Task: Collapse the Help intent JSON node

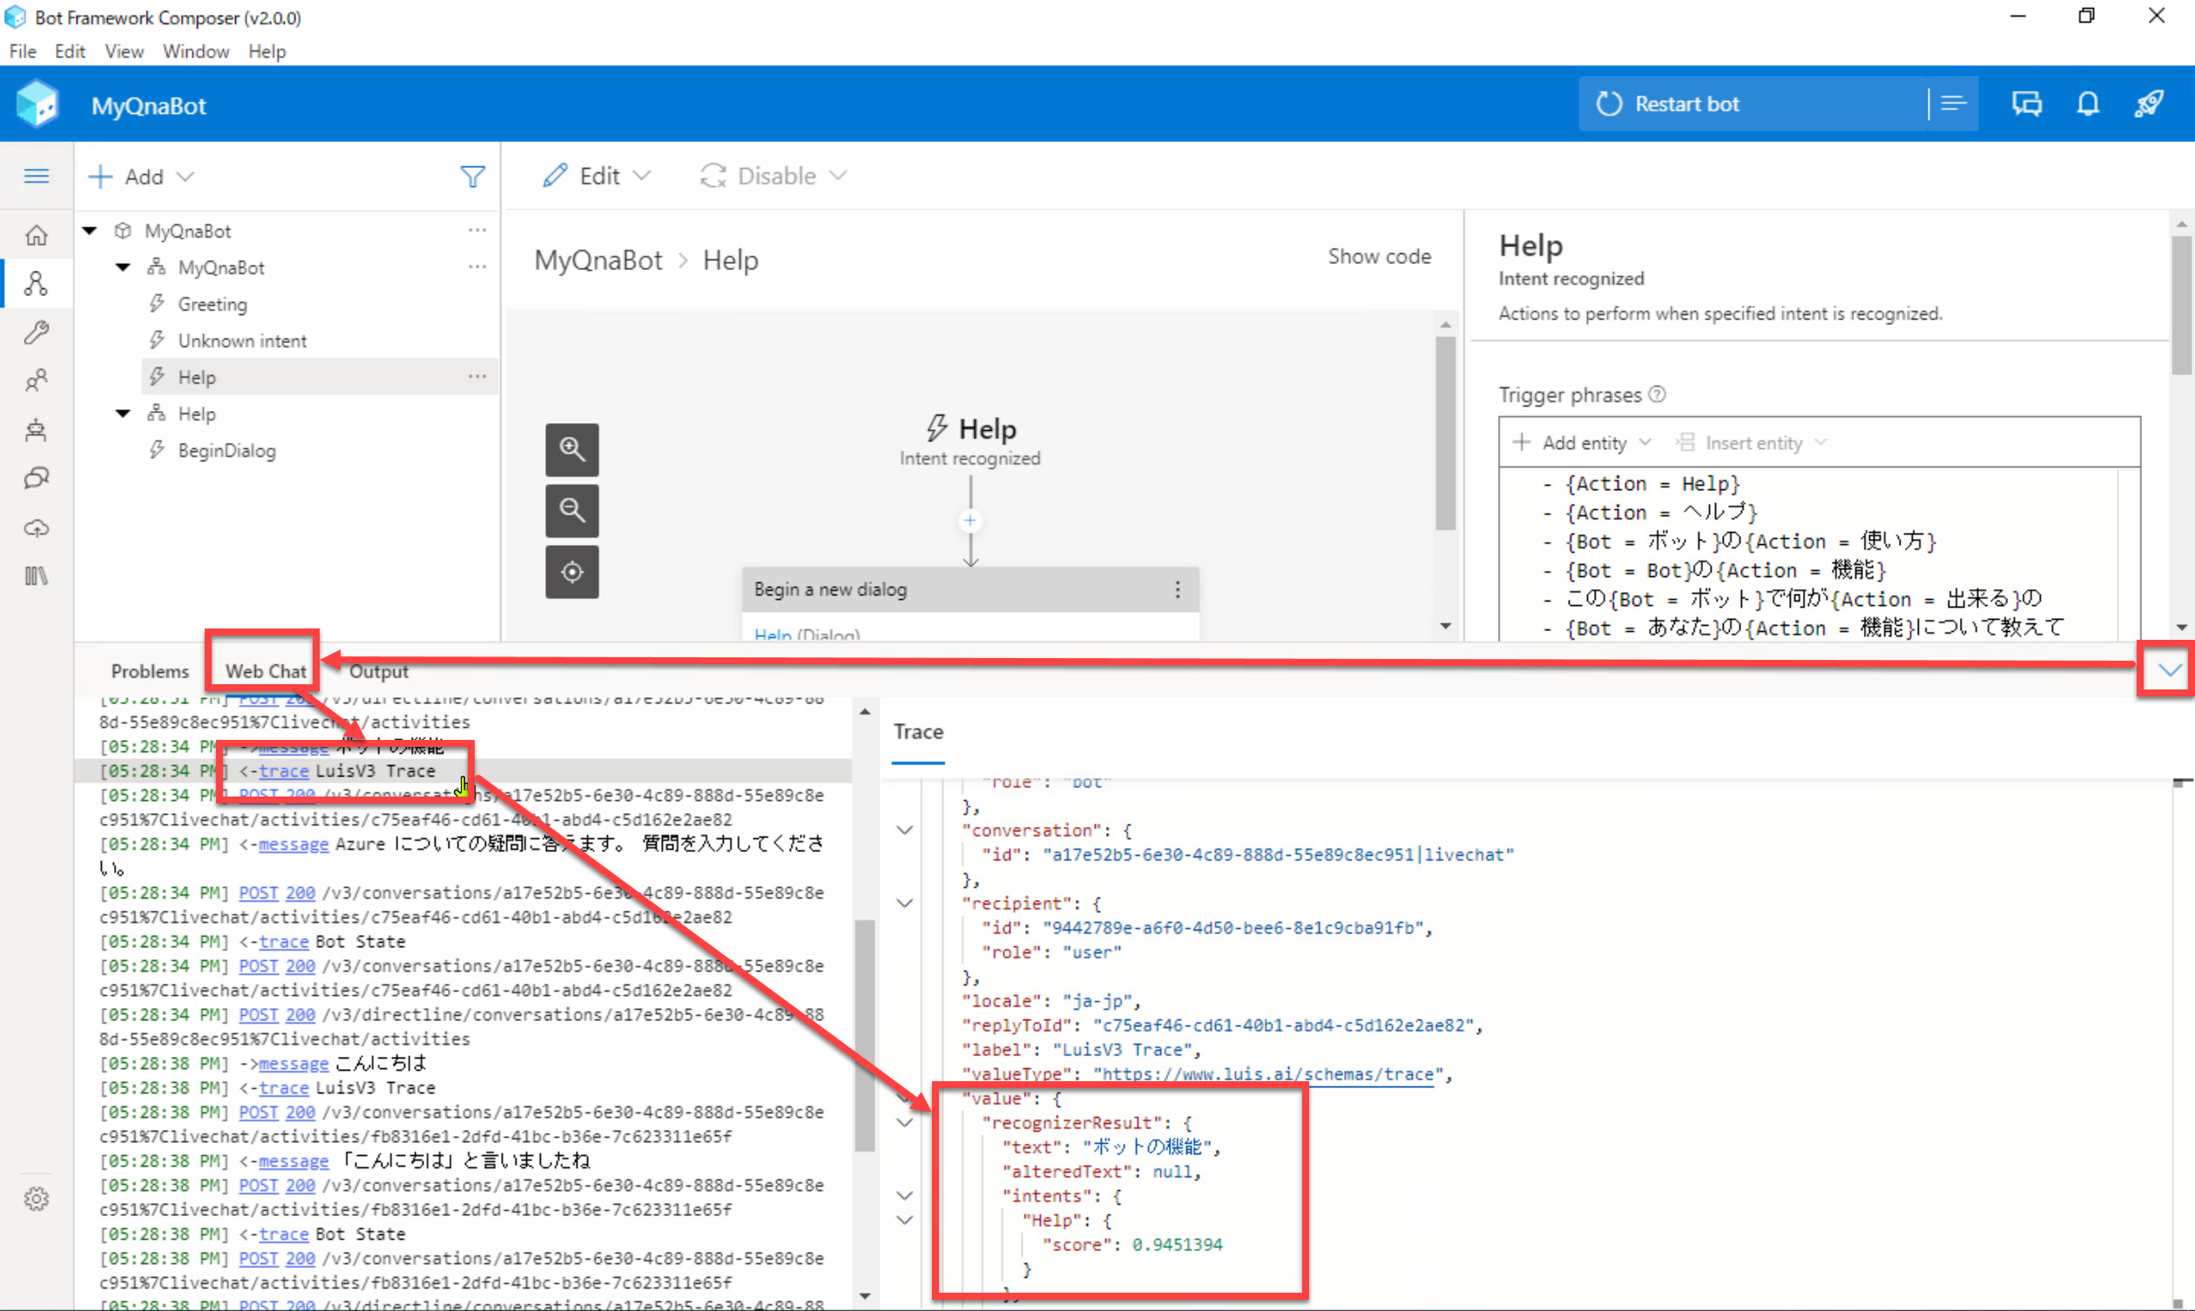Action: (904, 1220)
